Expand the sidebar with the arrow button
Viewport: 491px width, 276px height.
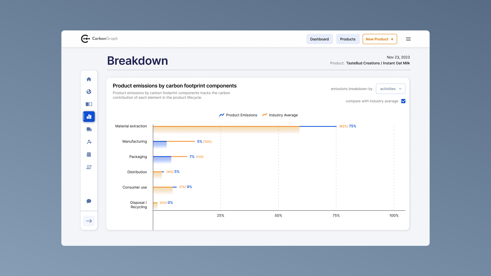tap(89, 221)
